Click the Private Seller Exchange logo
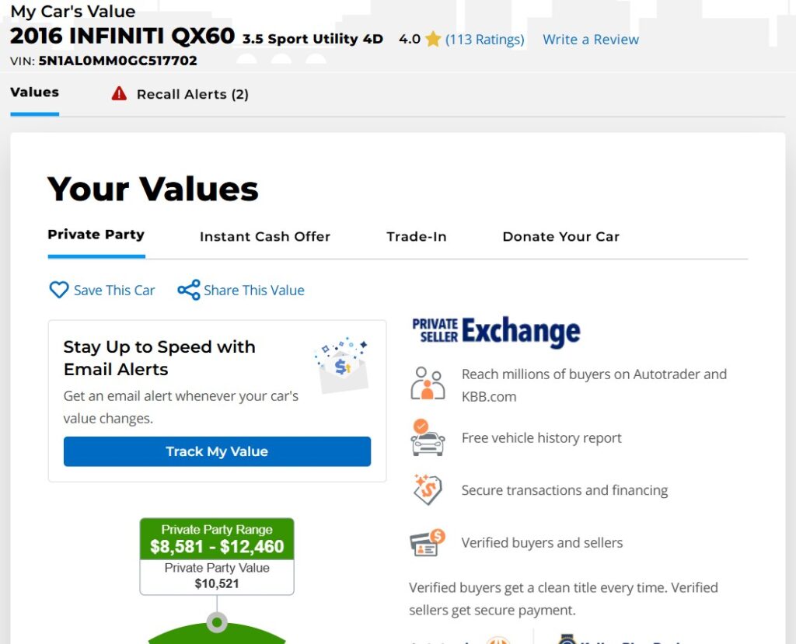Image resolution: width=796 pixels, height=644 pixels. pos(496,332)
